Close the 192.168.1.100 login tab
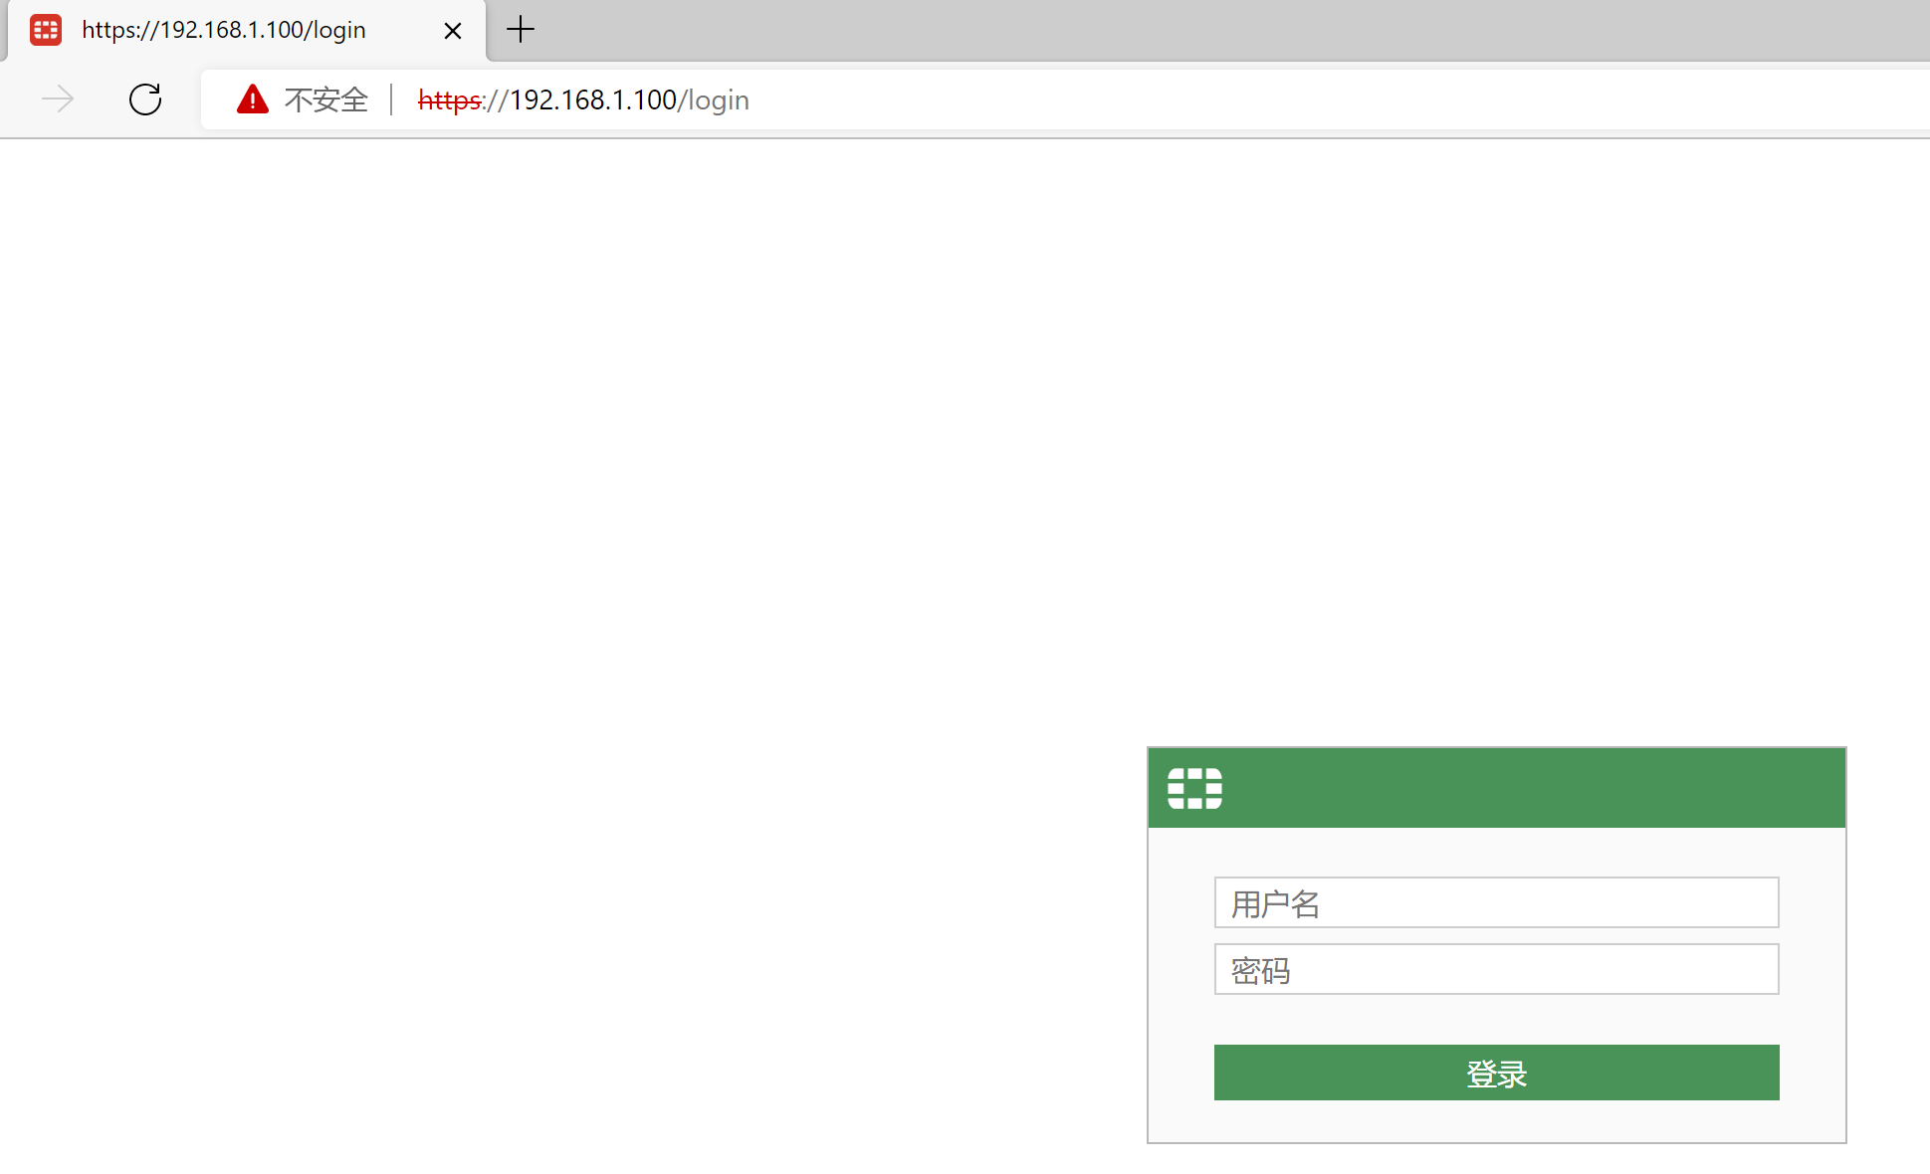Viewport: 1930px width, 1174px height. pyautogui.click(x=452, y=31)
